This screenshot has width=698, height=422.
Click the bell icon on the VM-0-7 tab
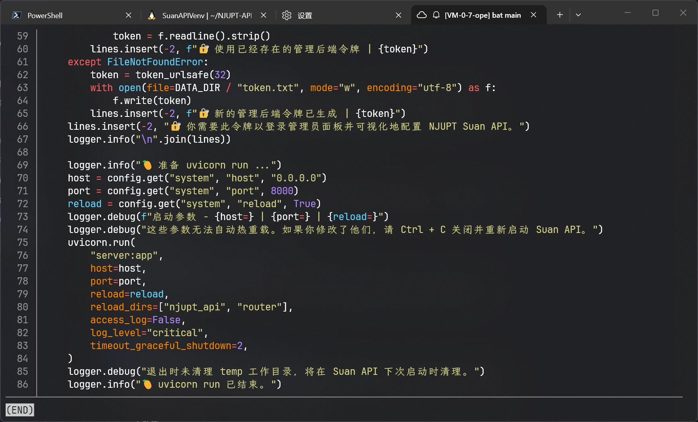click(436, 15)
